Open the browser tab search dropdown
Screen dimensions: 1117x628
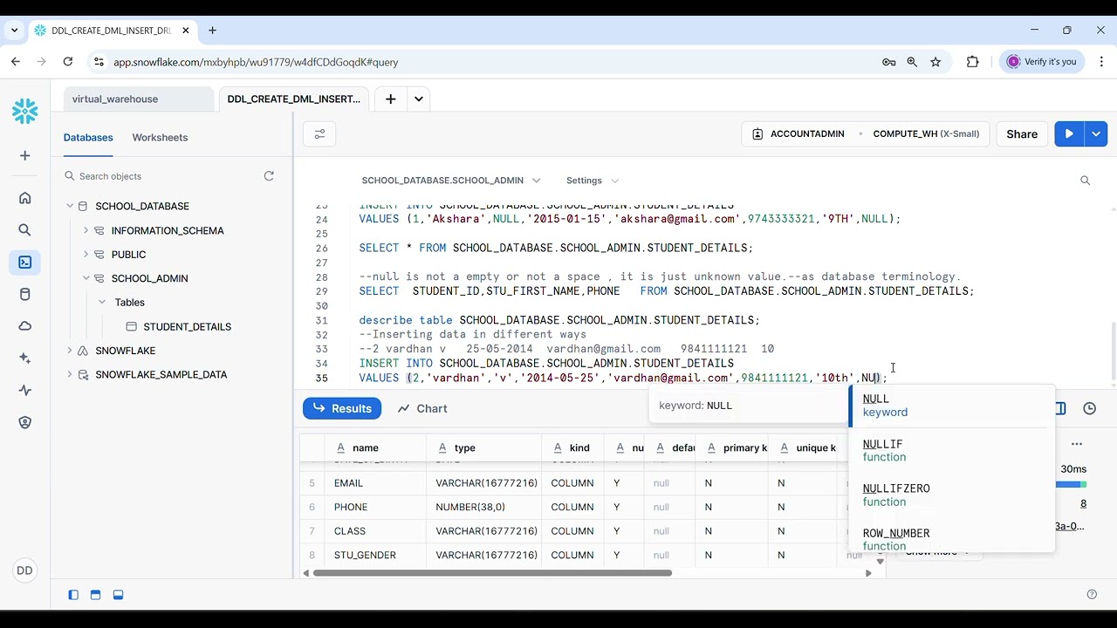coord(15,30)
